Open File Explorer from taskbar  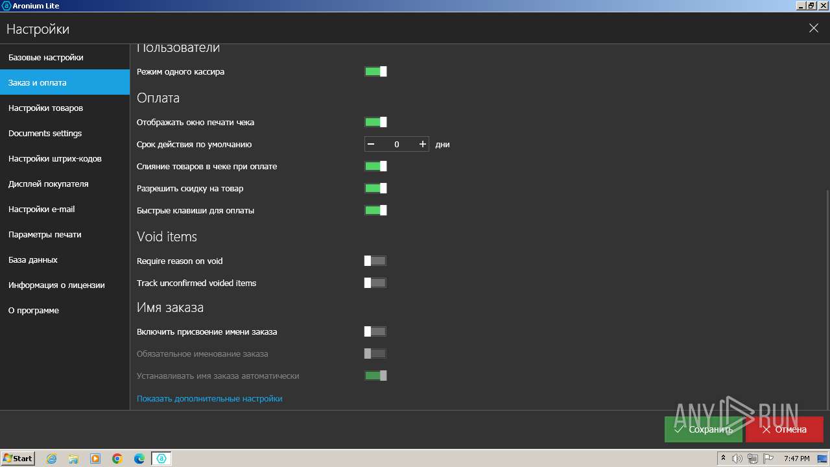(73, 459)
